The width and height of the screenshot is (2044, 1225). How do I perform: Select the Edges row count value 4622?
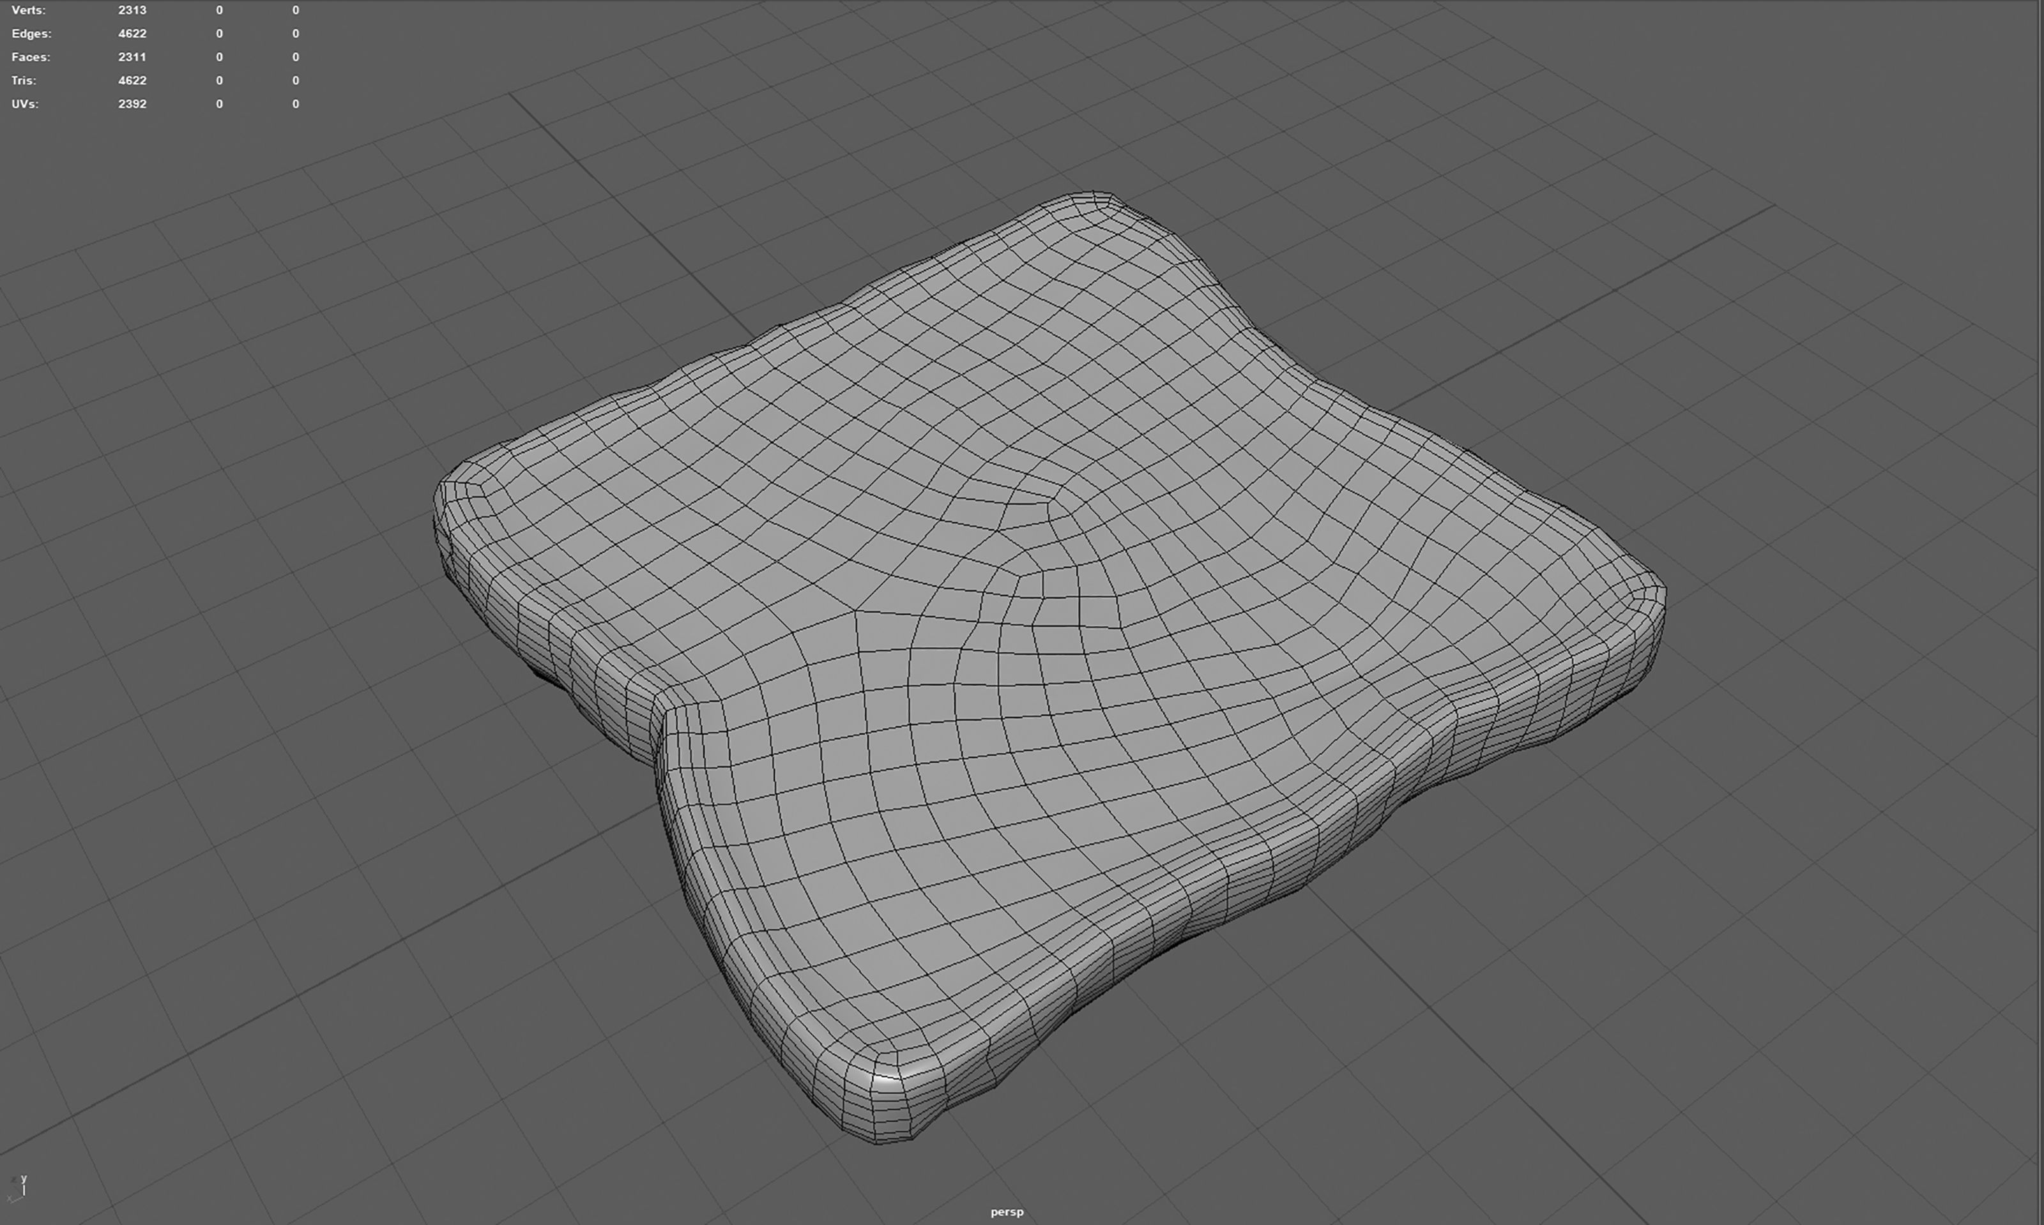point(132,34)
